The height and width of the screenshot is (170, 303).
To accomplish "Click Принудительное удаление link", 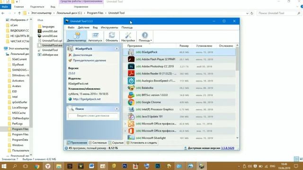I will click(89, 60).
